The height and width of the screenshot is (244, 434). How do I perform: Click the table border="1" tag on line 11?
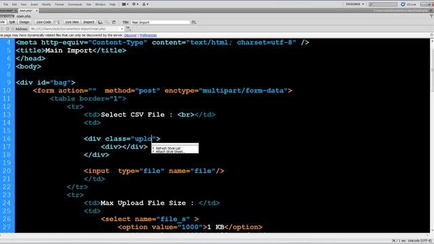88,98
